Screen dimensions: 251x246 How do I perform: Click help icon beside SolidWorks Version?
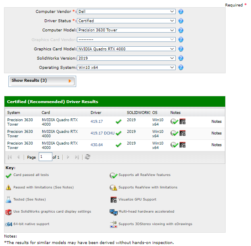pyautogui.click(x=181, y=58)
